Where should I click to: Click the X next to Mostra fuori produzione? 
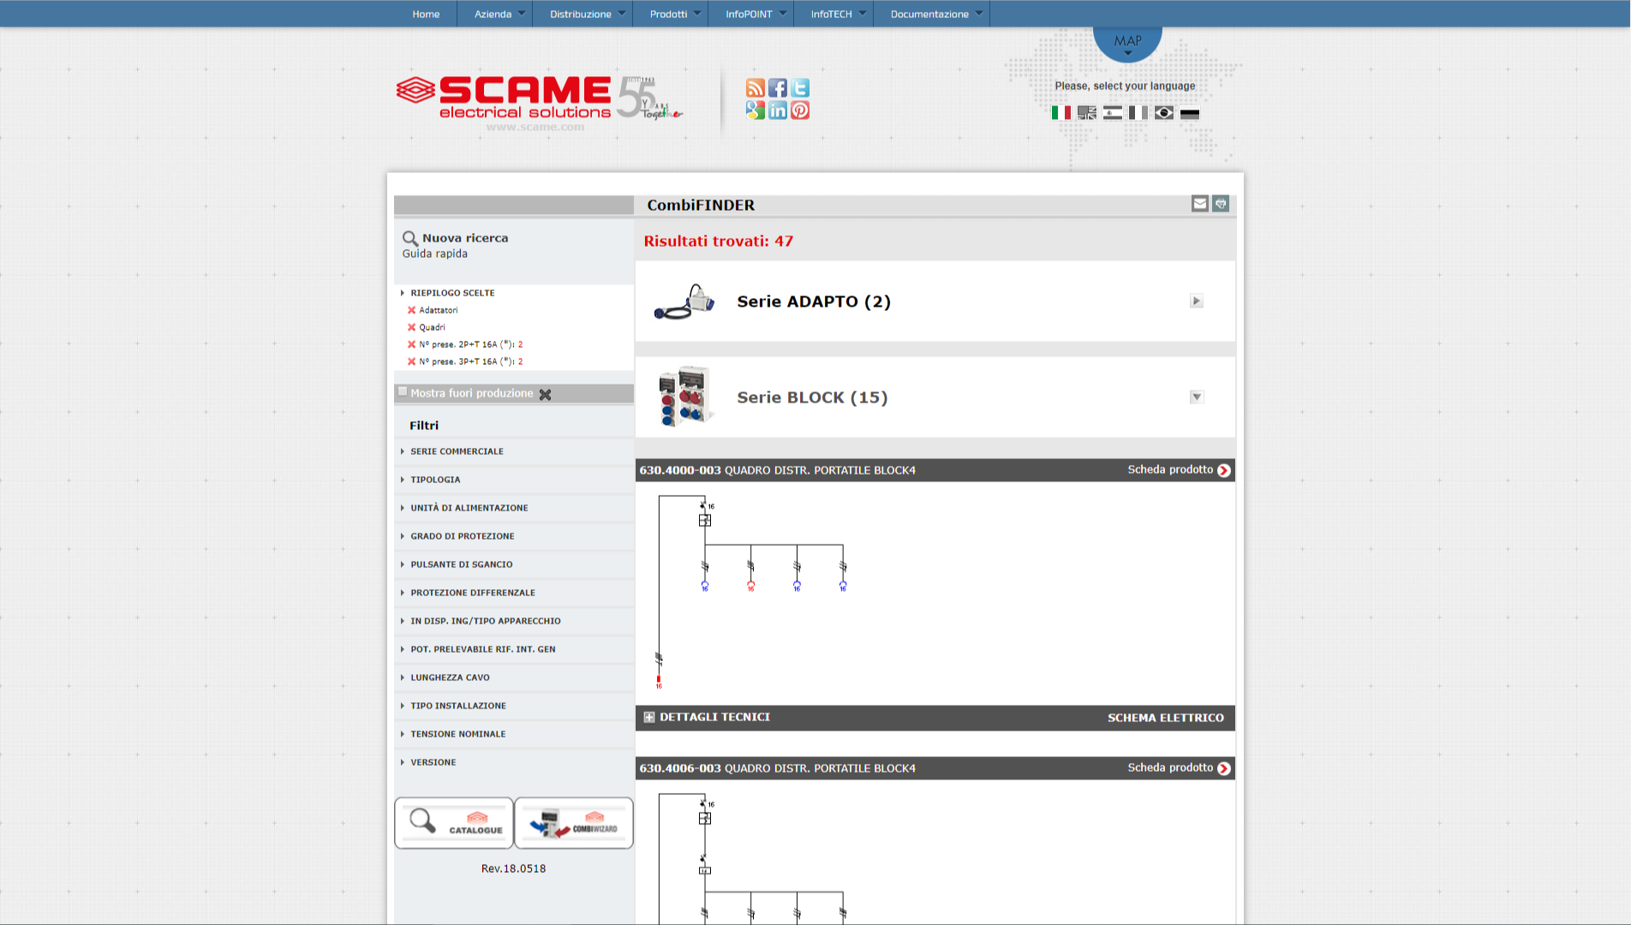[x=545, y=394]
